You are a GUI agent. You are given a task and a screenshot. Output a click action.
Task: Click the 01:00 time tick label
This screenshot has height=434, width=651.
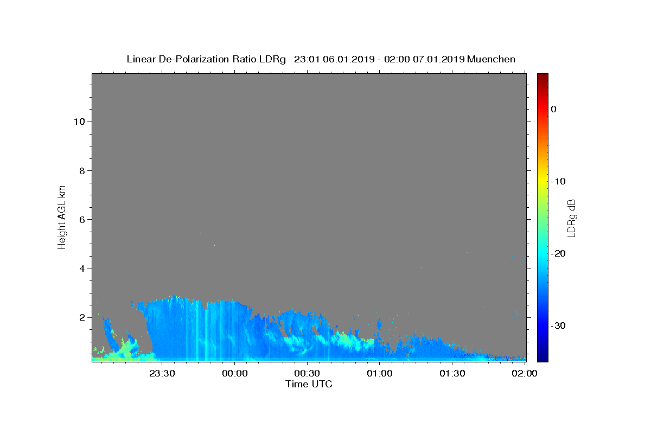(380, 373)
